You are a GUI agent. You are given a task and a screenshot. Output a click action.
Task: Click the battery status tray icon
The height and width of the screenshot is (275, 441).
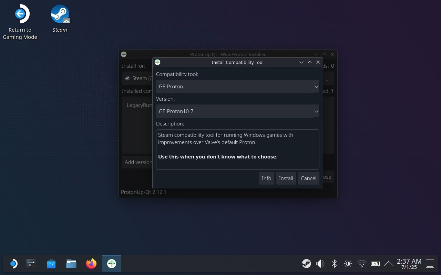point(375,264)
